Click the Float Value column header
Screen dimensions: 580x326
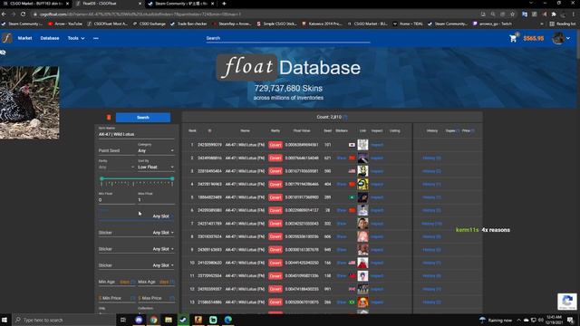[x=302, y=130]
